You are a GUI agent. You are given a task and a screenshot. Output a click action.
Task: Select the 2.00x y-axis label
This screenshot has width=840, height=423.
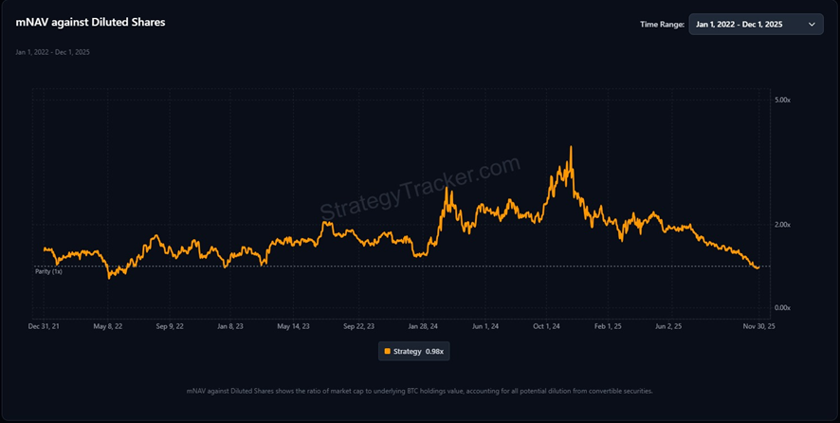784,225
